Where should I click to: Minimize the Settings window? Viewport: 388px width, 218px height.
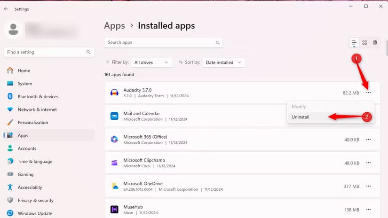351,6
